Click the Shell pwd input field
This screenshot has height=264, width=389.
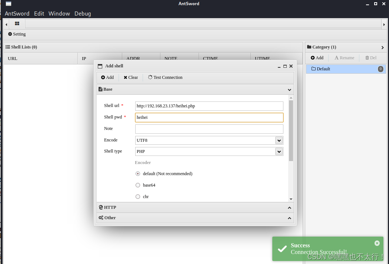pyautogui.click(x=209, y=117)
